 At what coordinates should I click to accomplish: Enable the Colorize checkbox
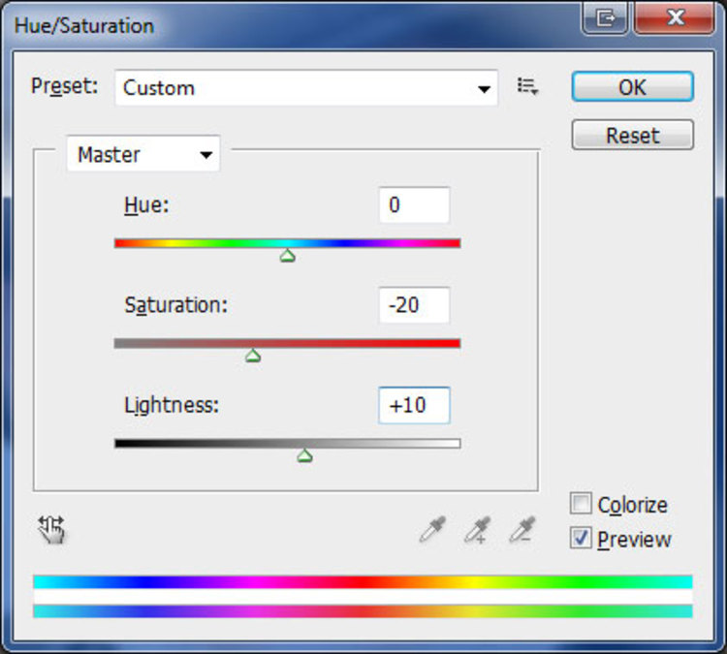pyautogui.click(x=581, y=504)
